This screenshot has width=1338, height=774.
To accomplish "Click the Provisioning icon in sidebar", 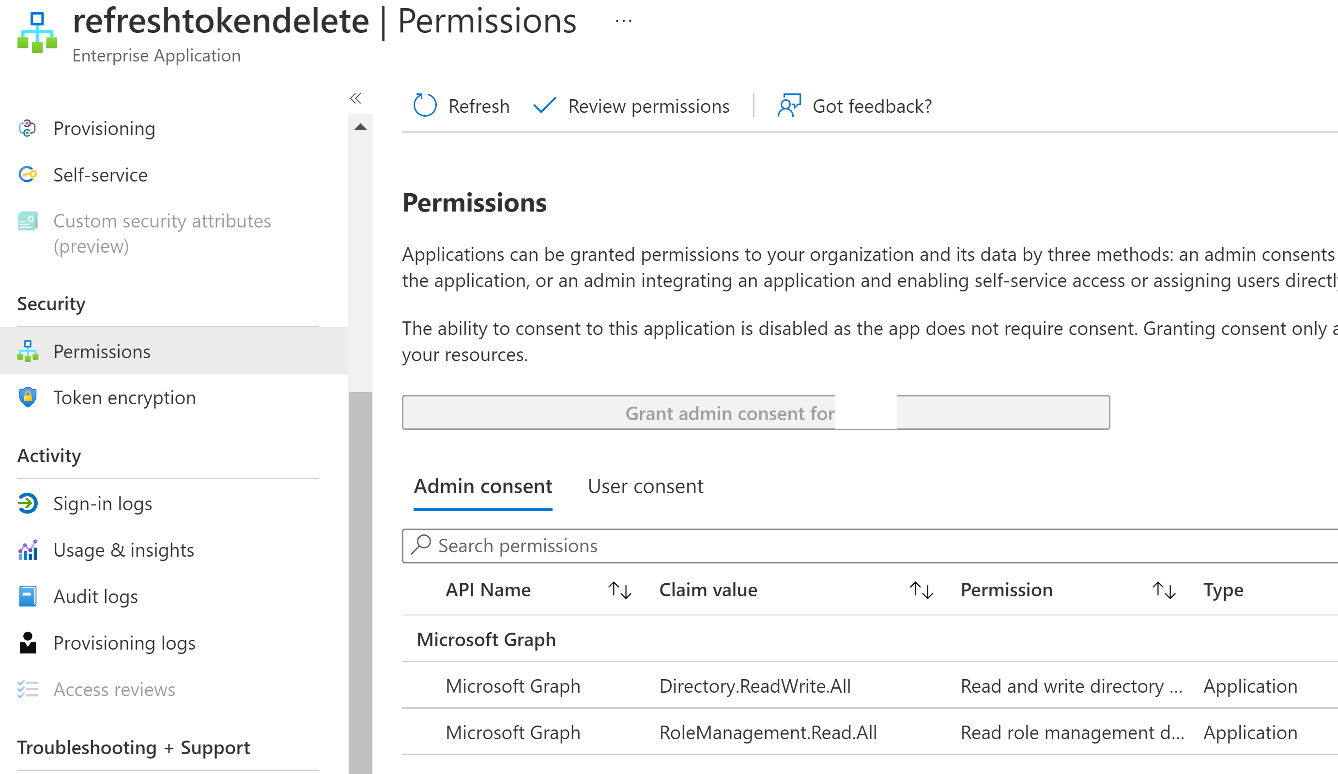I will [27, 128].
